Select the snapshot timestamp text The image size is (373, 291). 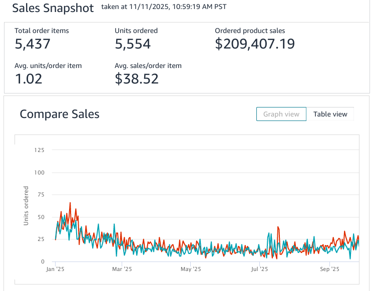pyautogui.click(x=164, y=7)
